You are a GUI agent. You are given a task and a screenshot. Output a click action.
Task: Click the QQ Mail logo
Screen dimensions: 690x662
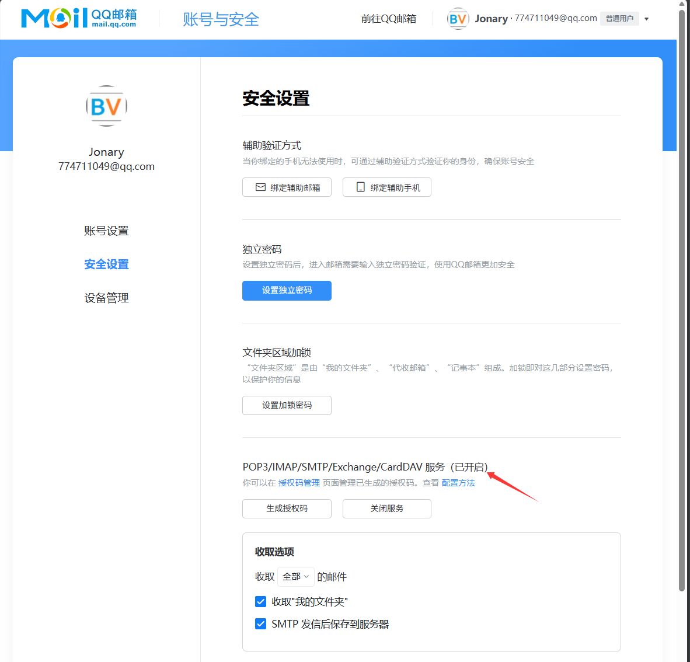click(79, 19)
